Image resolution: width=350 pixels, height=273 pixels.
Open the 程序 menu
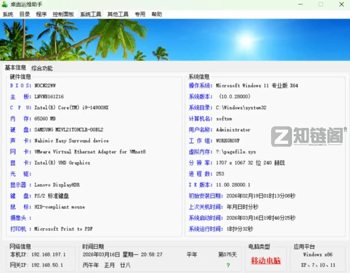click(x=41, y=14)
